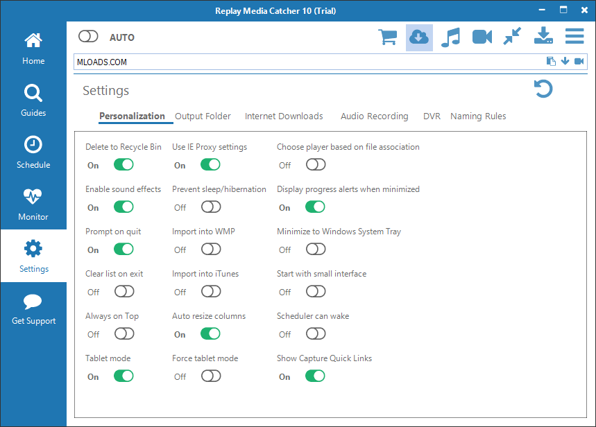Turn on Import into iTunes
Viewport: 596px width, 427px height.
210,291
